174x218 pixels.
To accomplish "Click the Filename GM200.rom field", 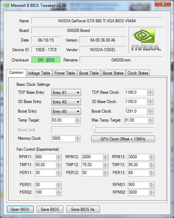I will (x=121, y=60).
